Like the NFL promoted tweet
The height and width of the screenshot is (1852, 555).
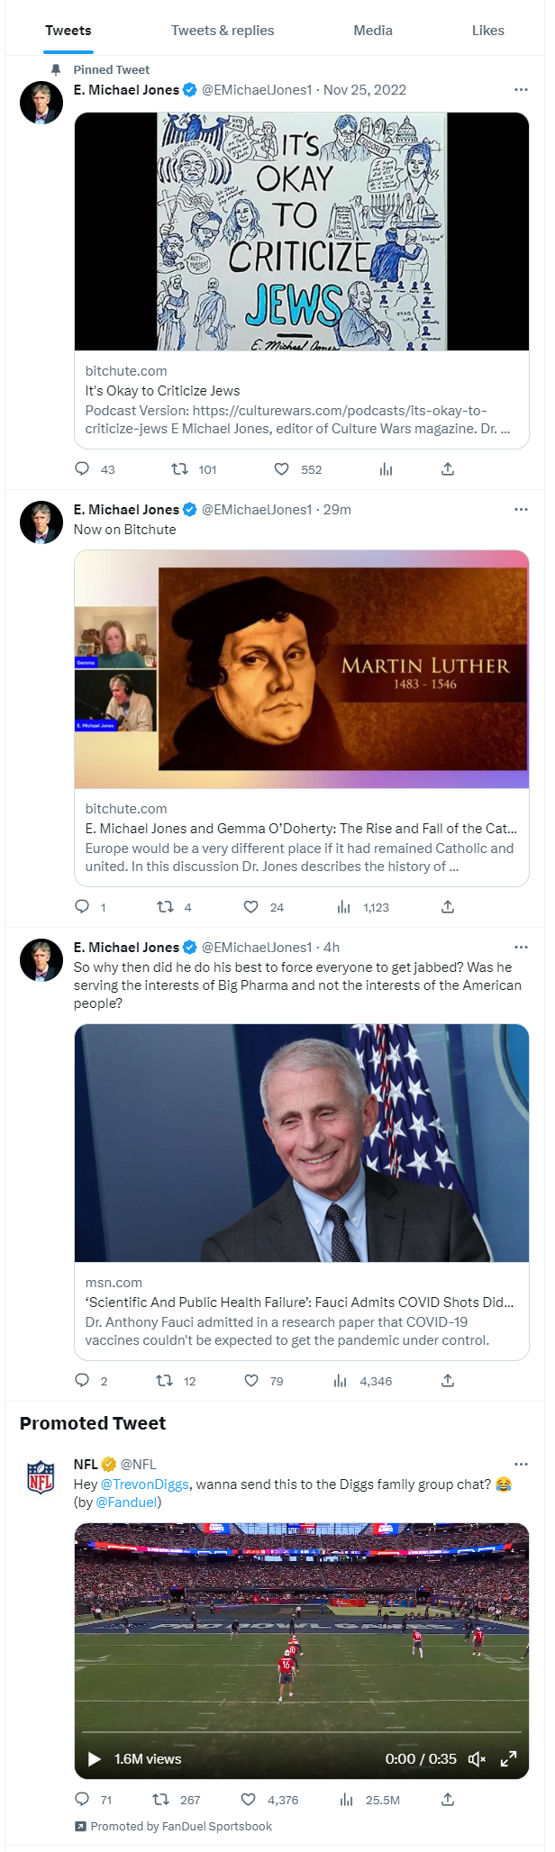(249, 1800)
